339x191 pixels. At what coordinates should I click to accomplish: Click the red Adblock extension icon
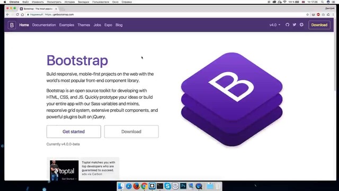(x=318, y=14)
